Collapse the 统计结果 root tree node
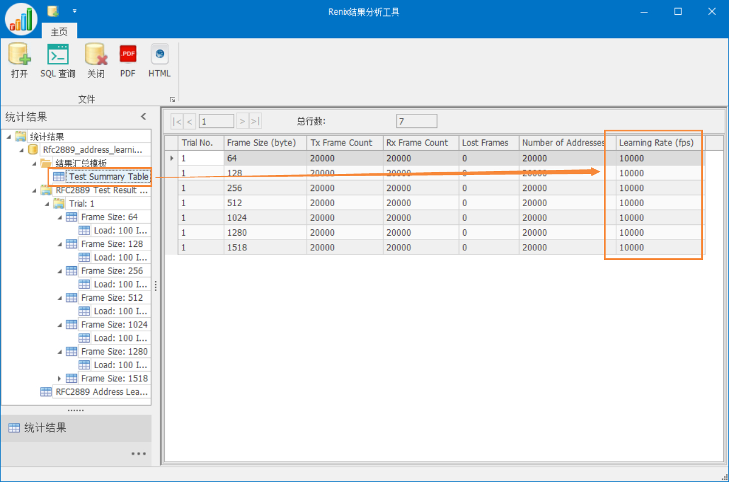 8,137
